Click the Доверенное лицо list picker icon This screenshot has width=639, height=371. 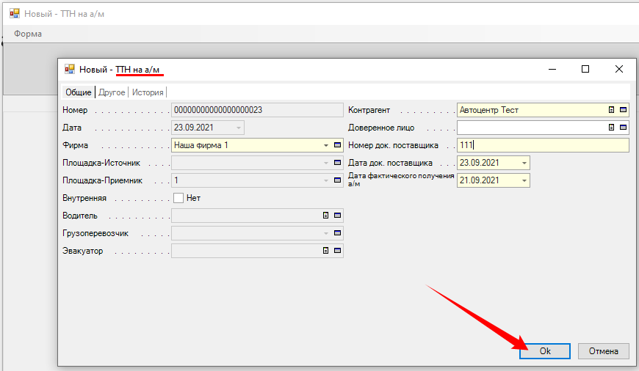(611, 128)
